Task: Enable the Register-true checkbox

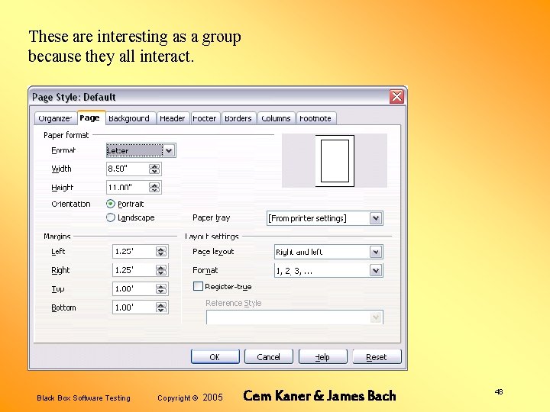Action: pos(198,286)
